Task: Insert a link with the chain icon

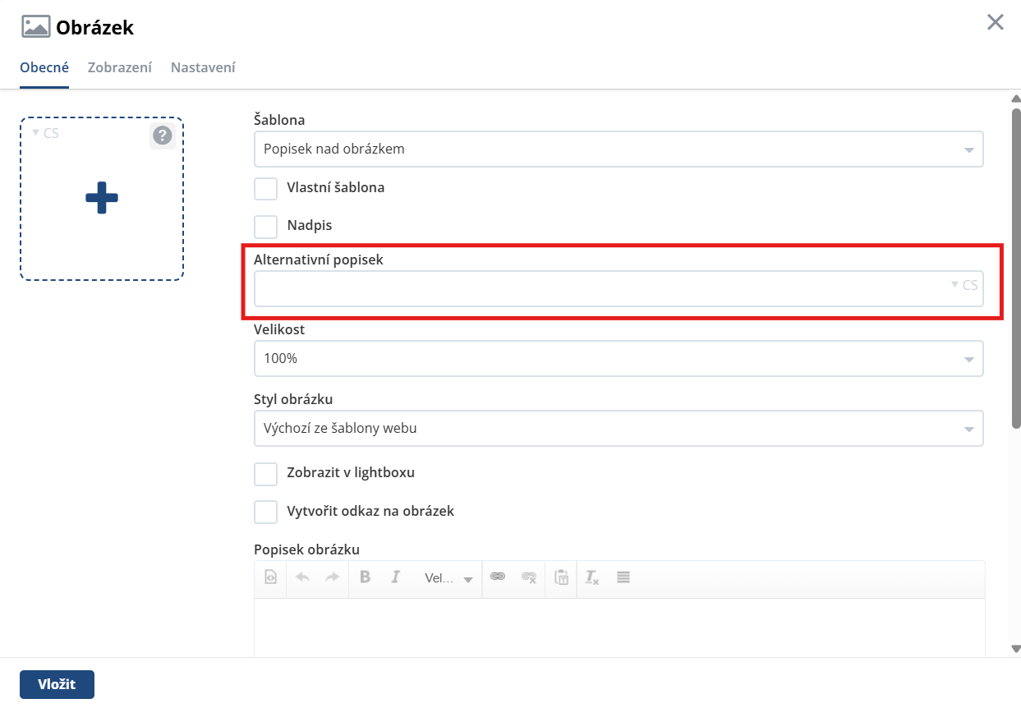Action: tap(497, 577)
